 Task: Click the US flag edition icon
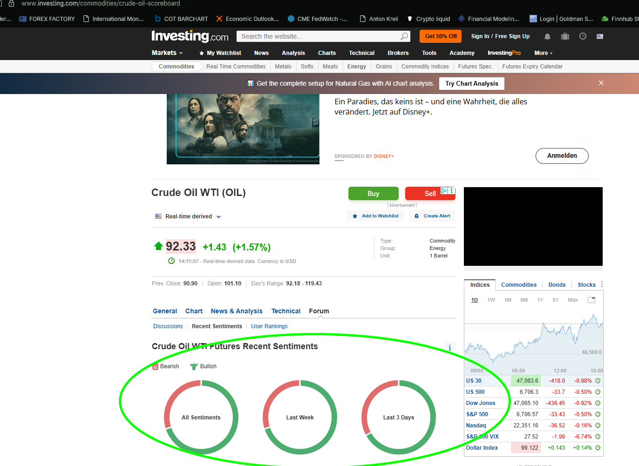600,36
